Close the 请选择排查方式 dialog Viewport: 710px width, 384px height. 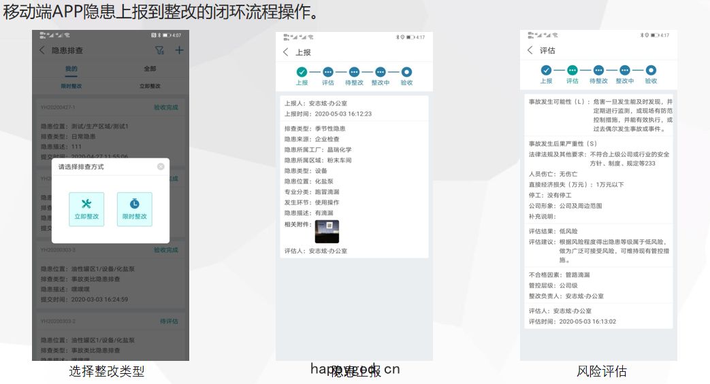click(161, 167)
